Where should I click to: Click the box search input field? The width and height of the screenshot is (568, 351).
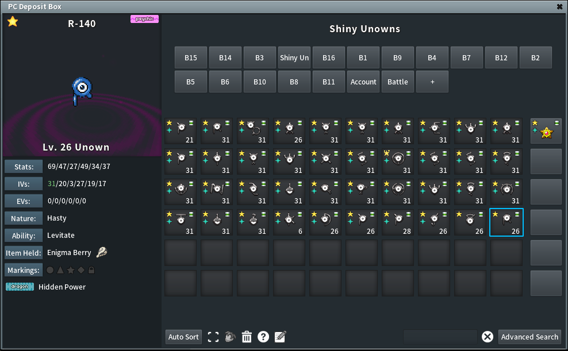point(440,337)
